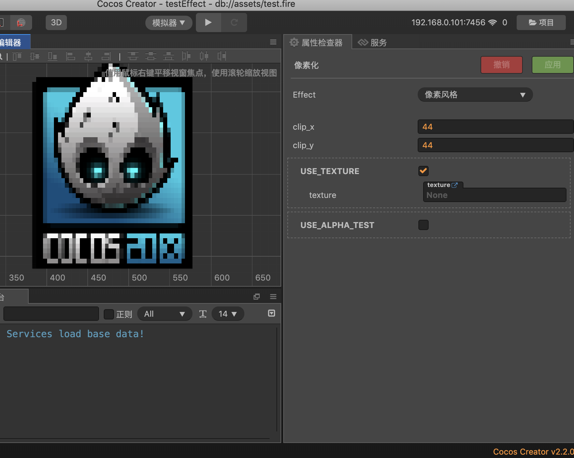Click the refresh preview button

point(234,23)
